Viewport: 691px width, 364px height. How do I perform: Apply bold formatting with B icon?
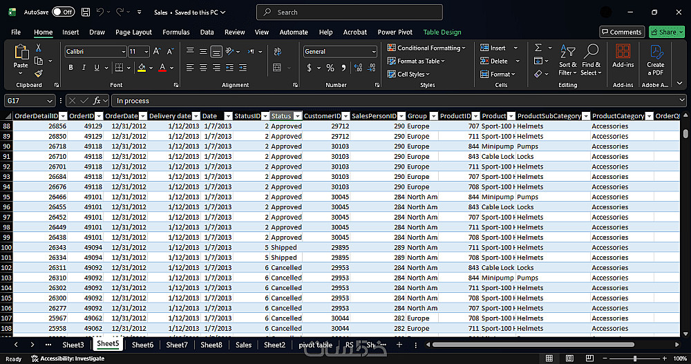tap(70, 68)
